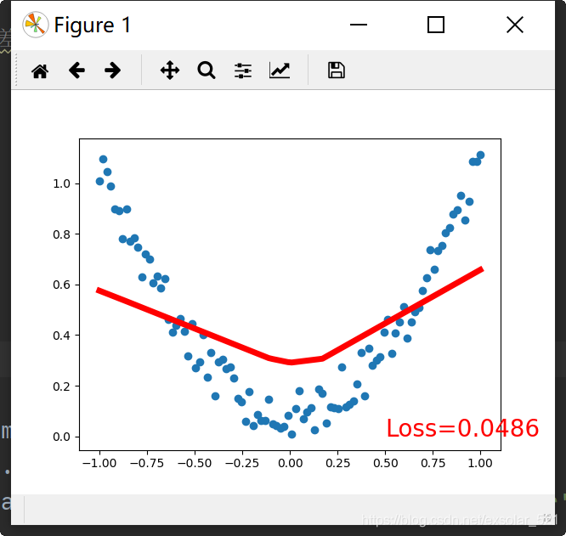Click the x-axis label 0.50
Screen dimensions: 566x536
(x=386, y=463)
